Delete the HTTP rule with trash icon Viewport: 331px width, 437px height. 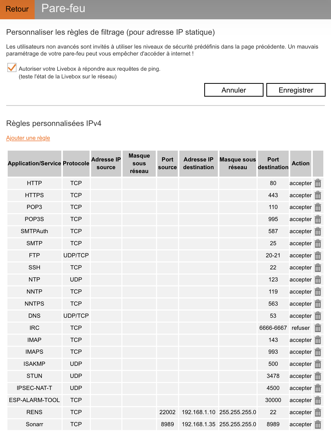click(318, 183)
